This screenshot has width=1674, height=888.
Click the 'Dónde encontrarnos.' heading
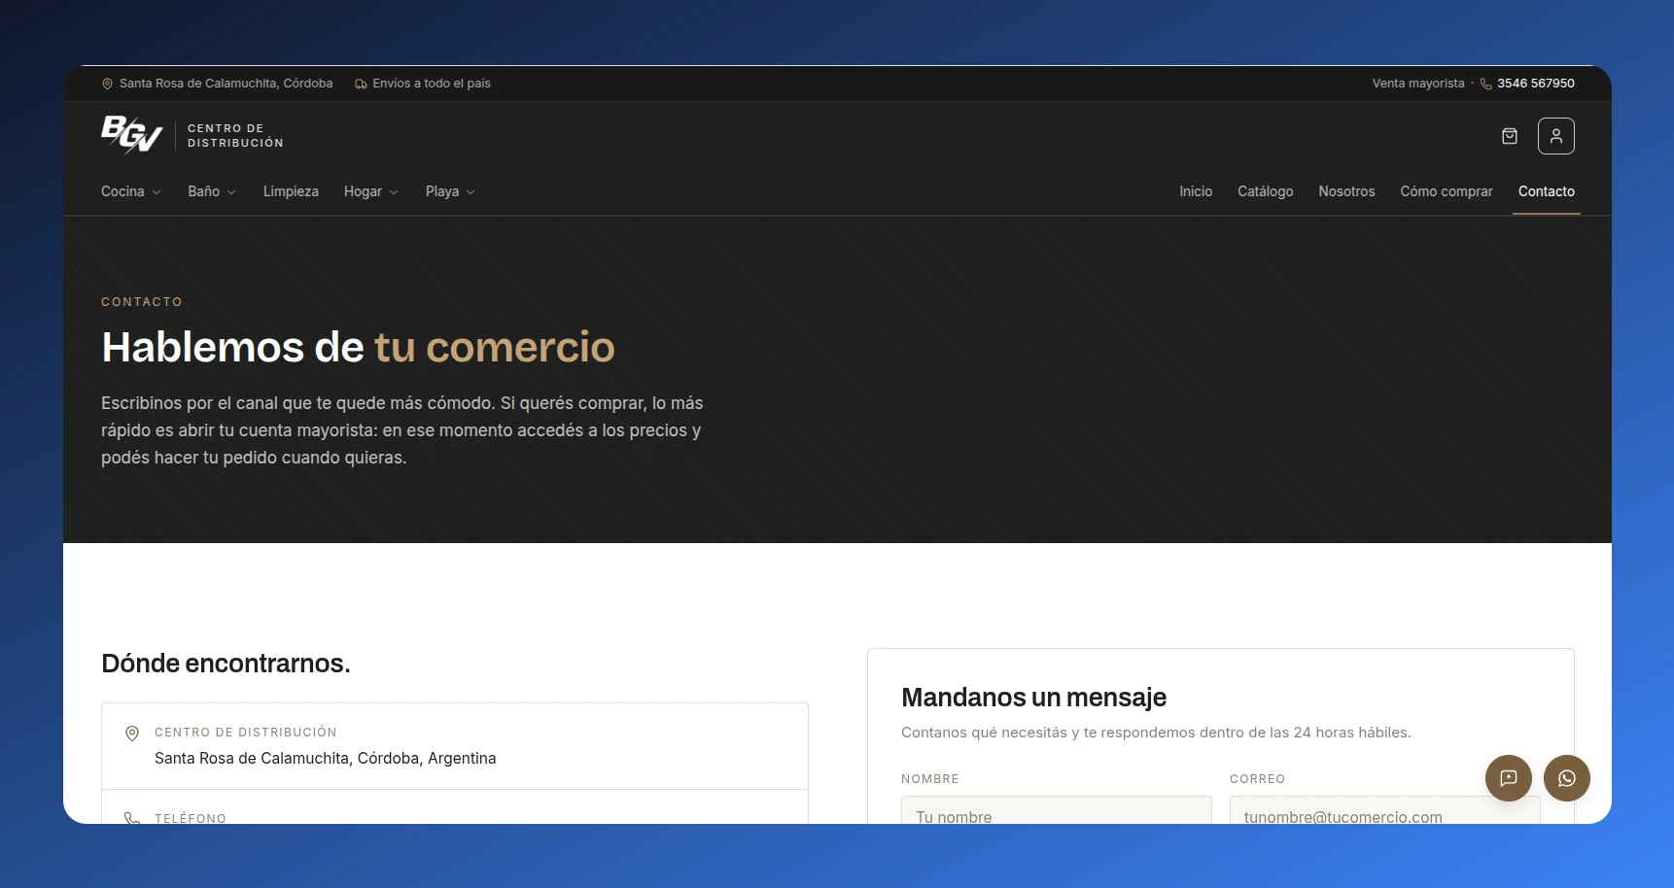click(x=226, y=664)
